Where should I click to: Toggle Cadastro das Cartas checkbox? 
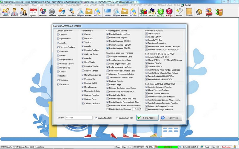[x=83, y=103]
